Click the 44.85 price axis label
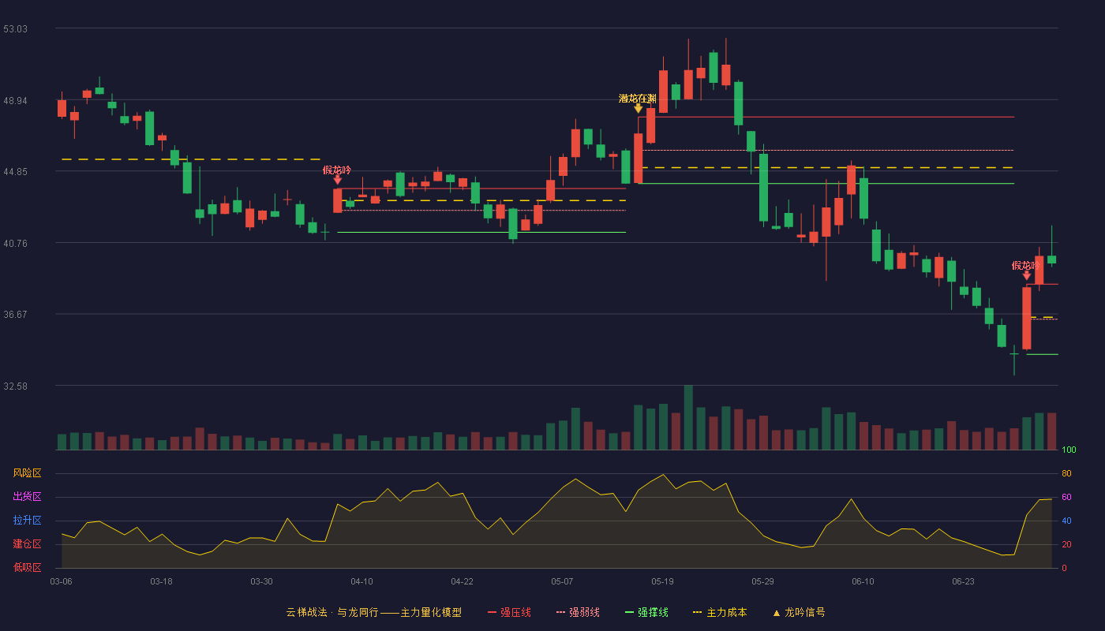1105x631 pixels. pyautogui.click(x=15, y=172)
